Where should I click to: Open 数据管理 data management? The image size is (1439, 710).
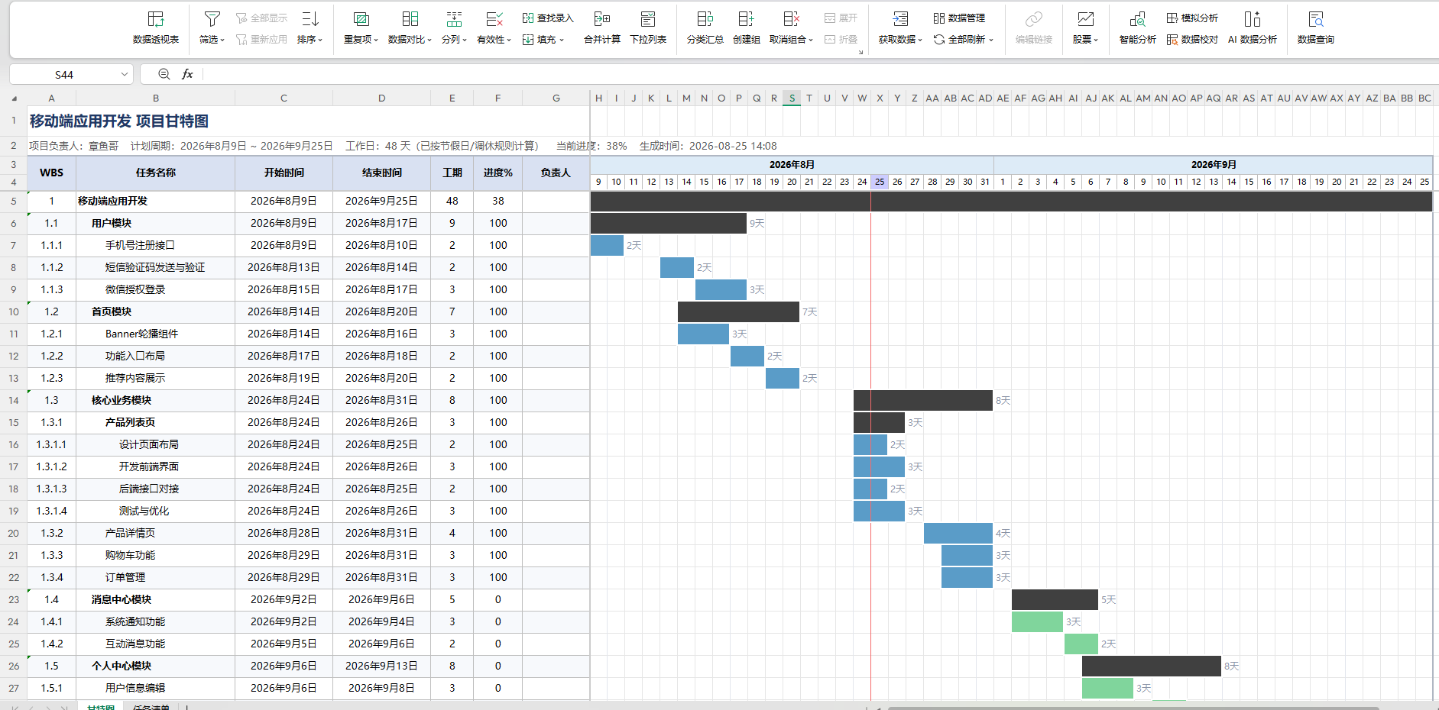tap(959, 18)
